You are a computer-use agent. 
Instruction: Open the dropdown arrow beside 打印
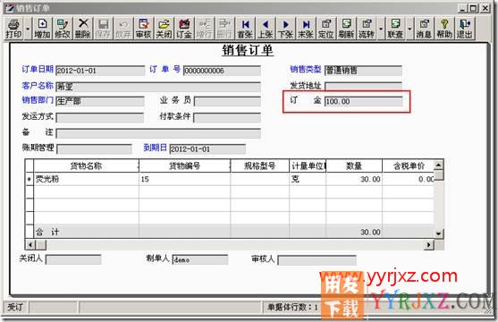(28, 29)
